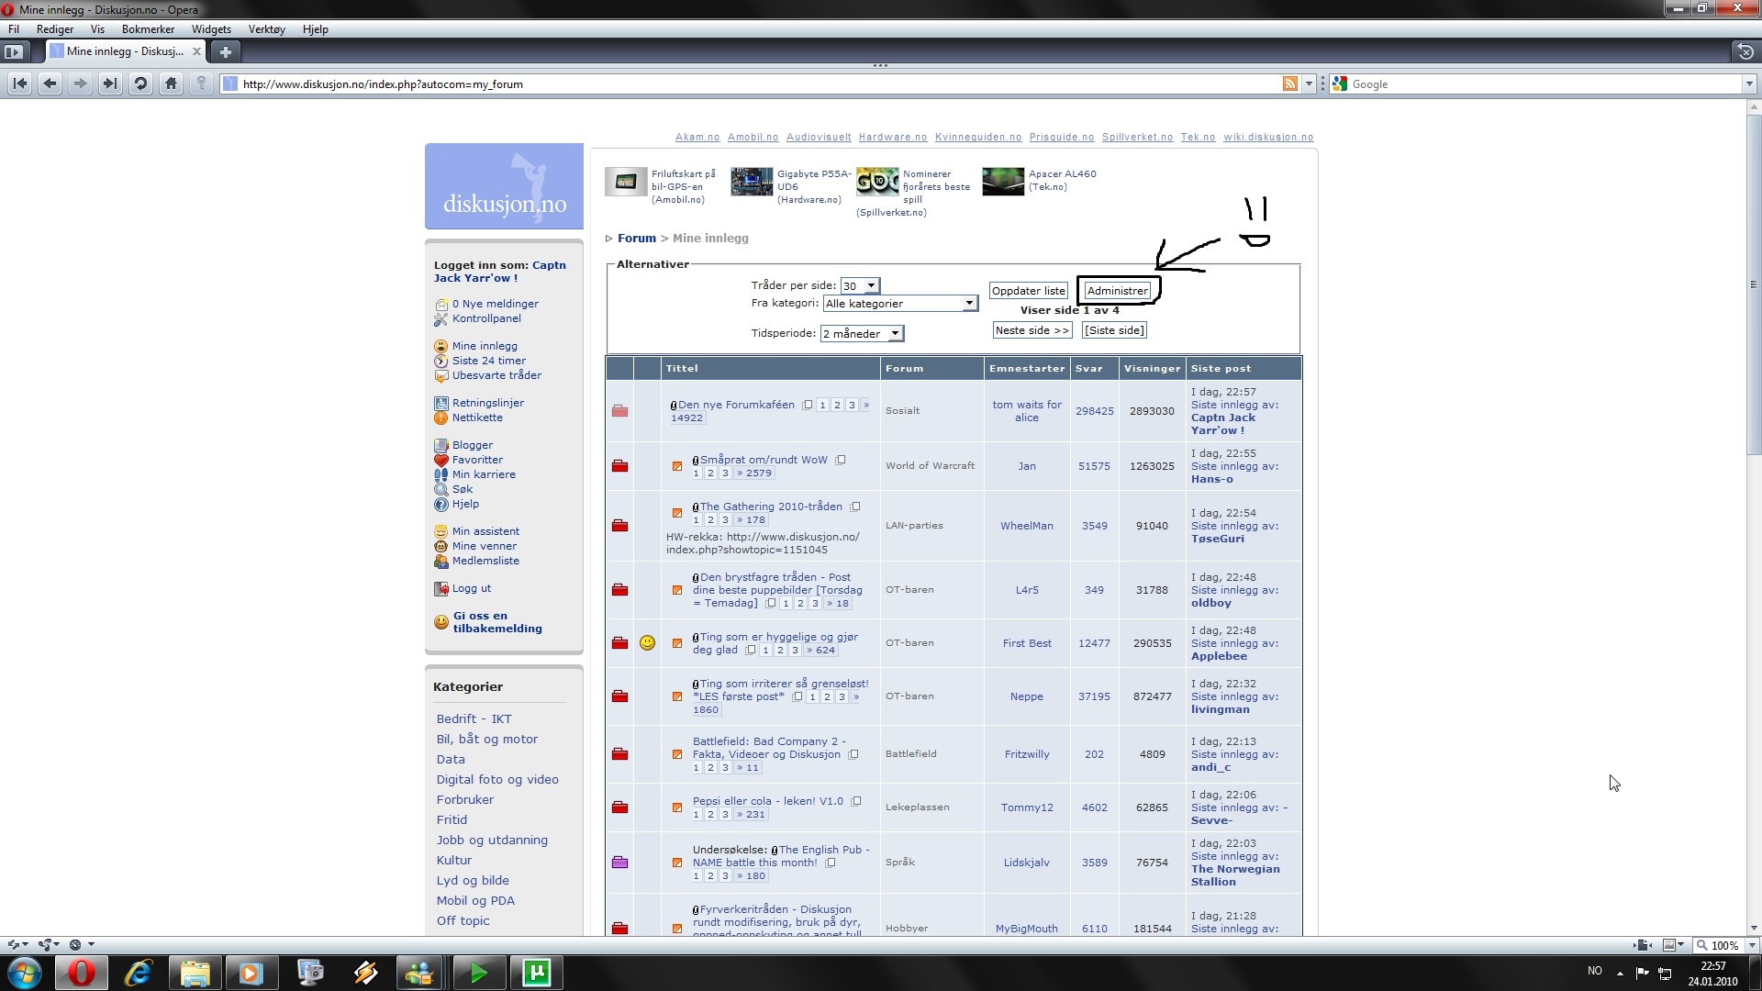Open Opera from the taskbar
The width and height of the screenshot is (1762, 991).
coord(82,973)
